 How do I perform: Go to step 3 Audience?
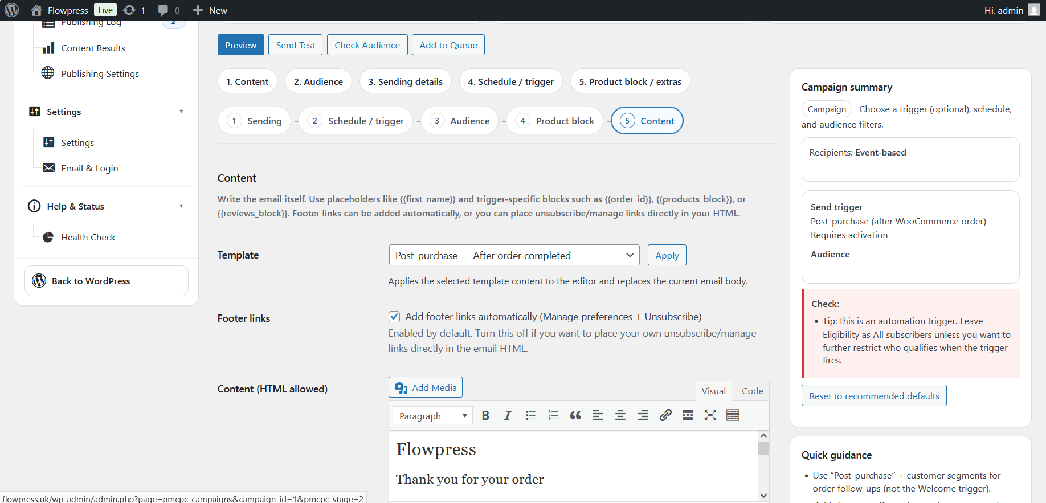coord(459,121)
